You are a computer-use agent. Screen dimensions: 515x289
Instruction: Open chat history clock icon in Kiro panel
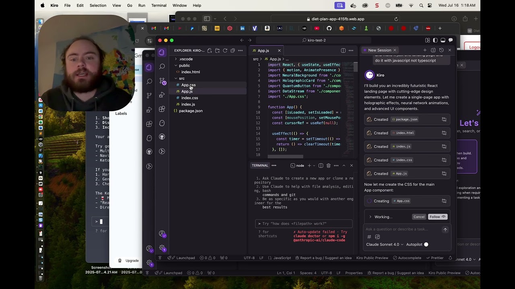click(441, 50)
